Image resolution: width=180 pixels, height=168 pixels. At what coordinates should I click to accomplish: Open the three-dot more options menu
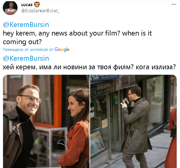174,4
